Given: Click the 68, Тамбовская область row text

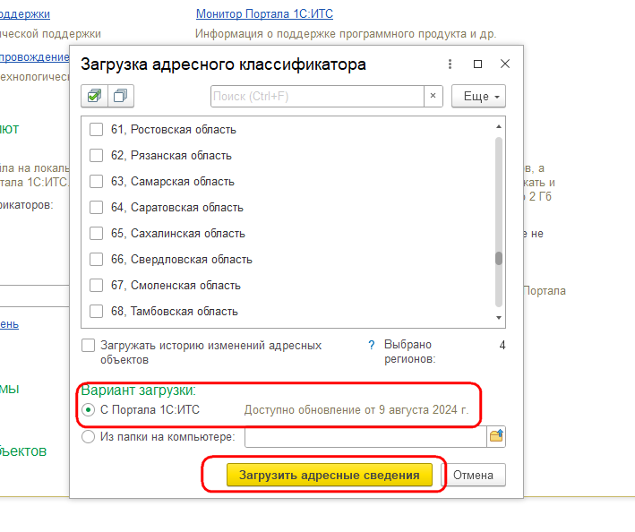Looking at the screenshot, I should [175, 311].
